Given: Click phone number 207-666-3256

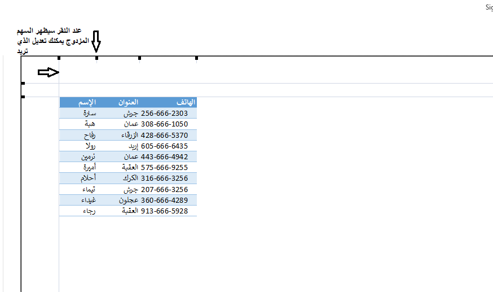Looking at the screenshot, I should 165,189.
